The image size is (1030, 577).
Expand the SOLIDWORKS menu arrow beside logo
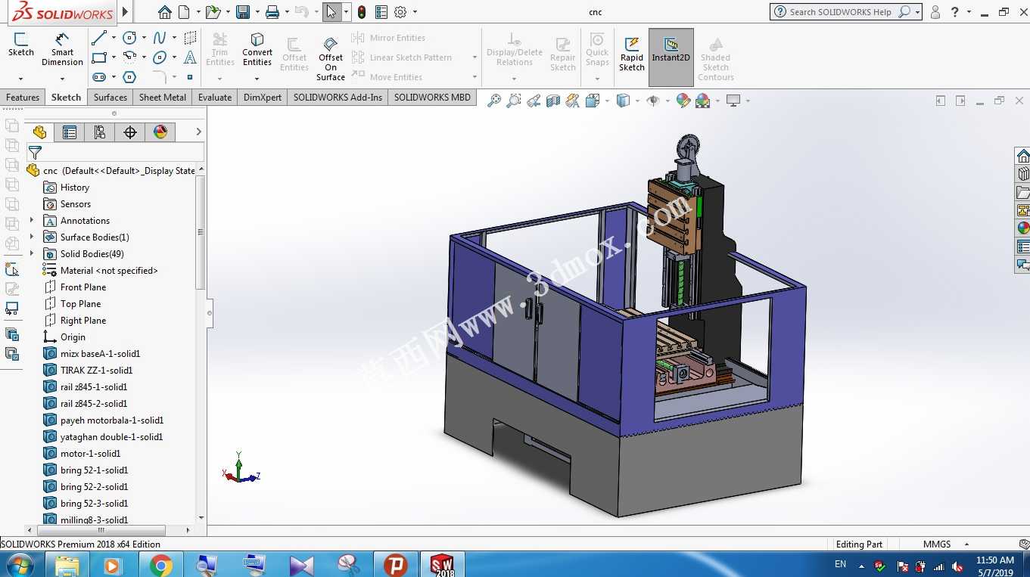pos(125,12)
